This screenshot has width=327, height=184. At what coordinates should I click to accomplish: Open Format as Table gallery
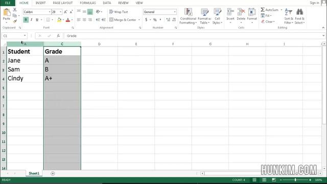coord(204,16)
